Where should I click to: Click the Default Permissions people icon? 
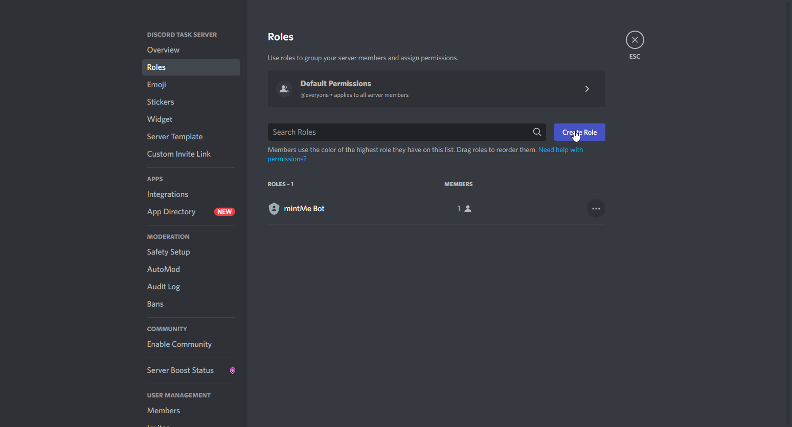click(284, 89)
